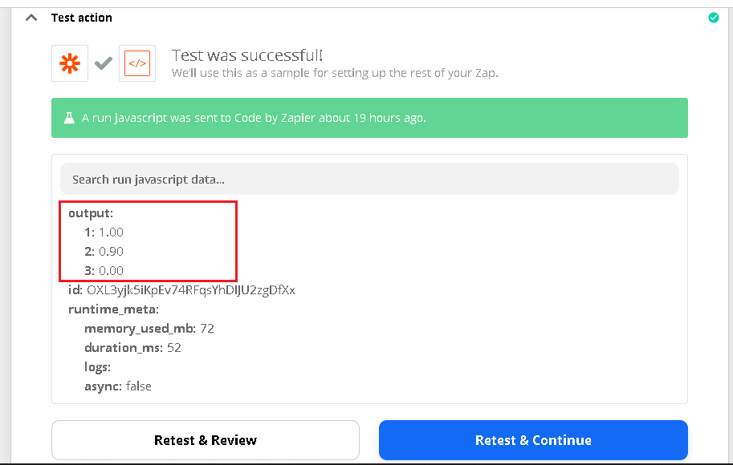Click the orange Zapier logo icon

point(69,63)
